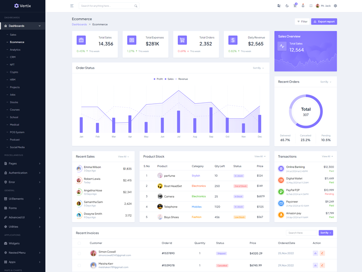Edit Meisha Kerr's invoice
This screenshot has height=272, width=362.
322,266
